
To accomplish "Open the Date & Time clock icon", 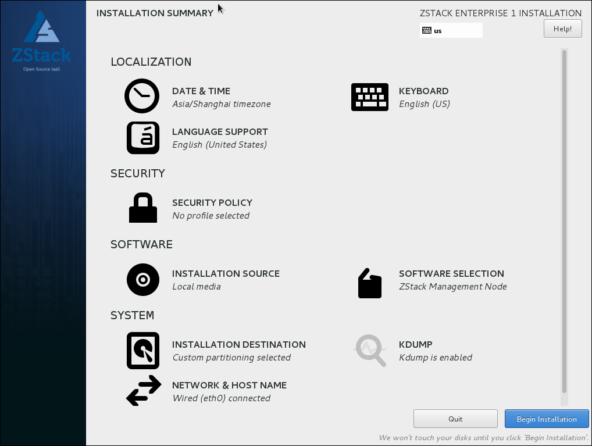I will (x=142, y=96).
